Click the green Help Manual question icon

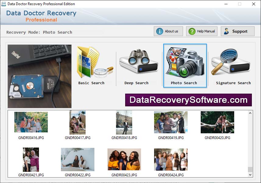coord(192,31)
